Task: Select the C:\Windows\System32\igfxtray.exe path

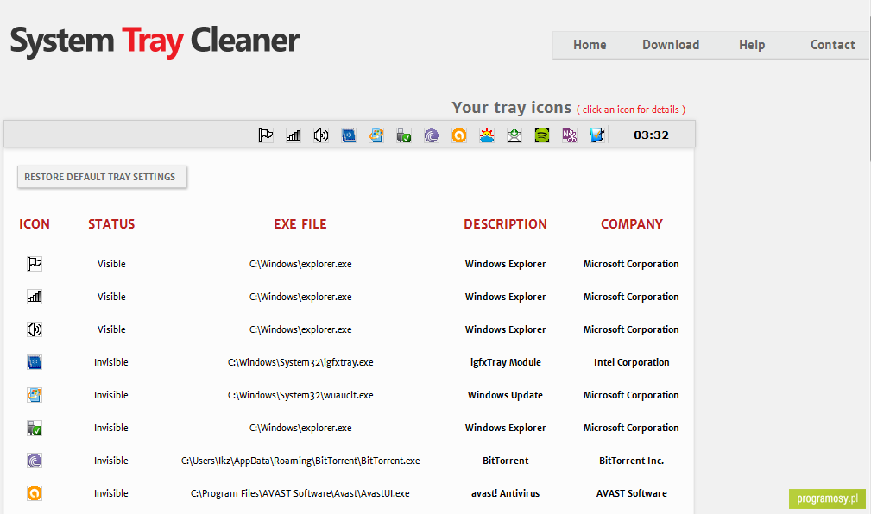Action: coord(300,362)
